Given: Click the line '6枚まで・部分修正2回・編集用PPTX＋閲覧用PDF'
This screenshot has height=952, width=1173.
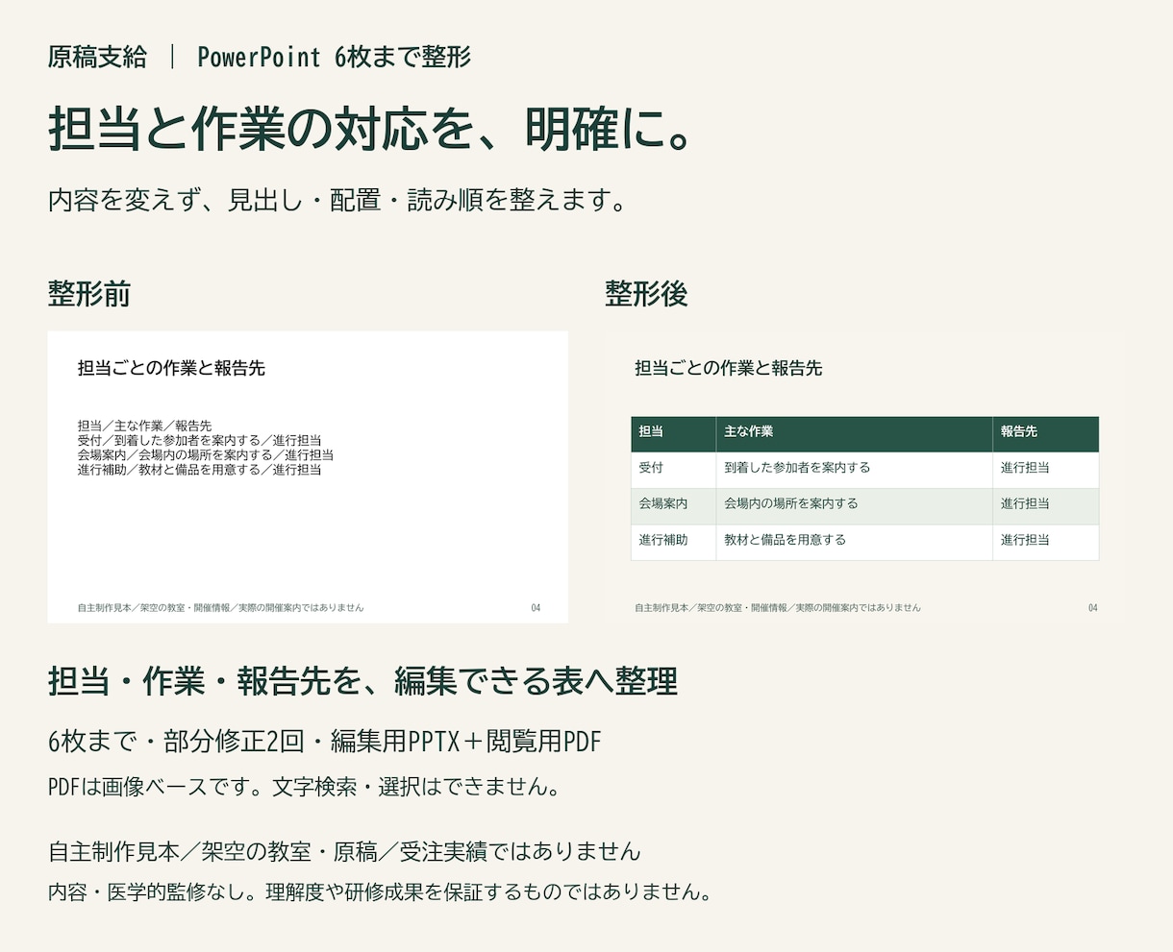Looking at the screenshot, I should [x=324, y=742].
